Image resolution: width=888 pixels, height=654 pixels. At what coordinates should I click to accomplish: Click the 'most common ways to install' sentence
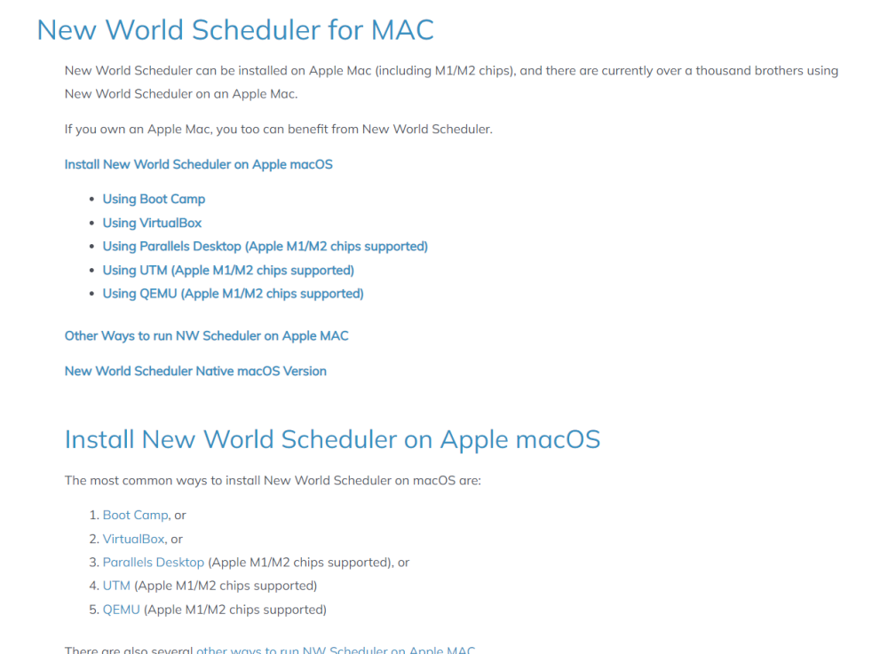click(273, 480)
